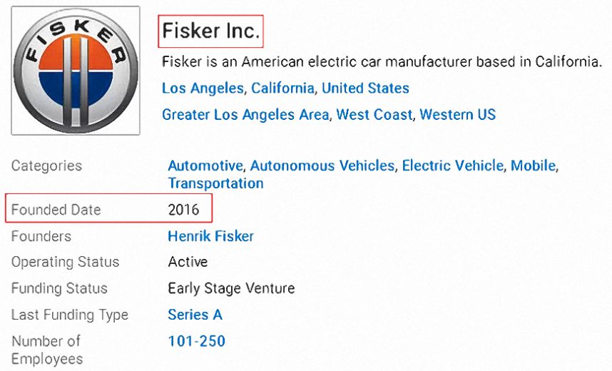Open the Series A funding type link
The image size is (612, 371).
pos(195,315)
